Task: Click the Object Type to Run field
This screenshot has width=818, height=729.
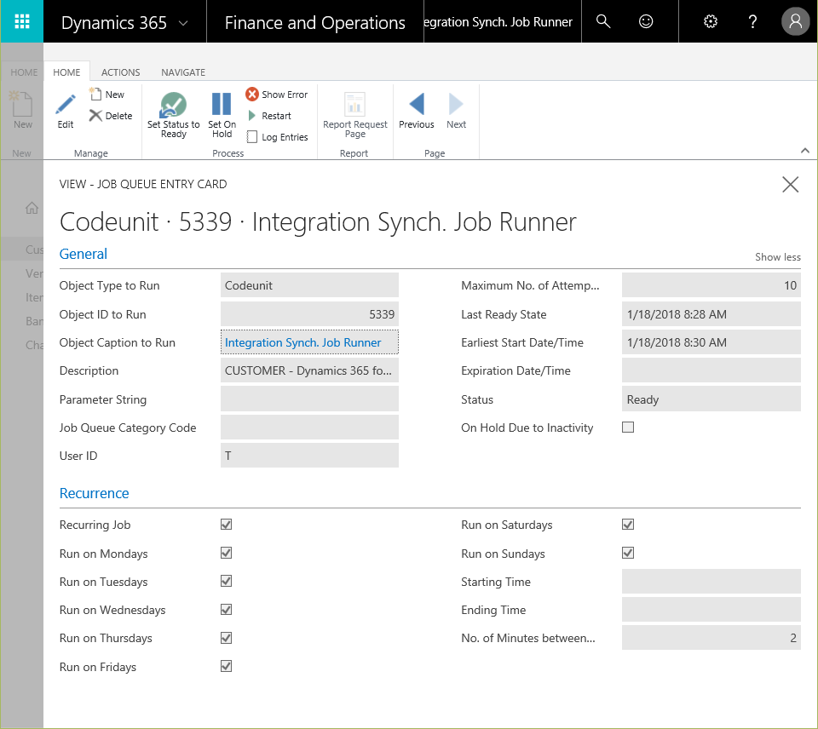Action: 310,285
